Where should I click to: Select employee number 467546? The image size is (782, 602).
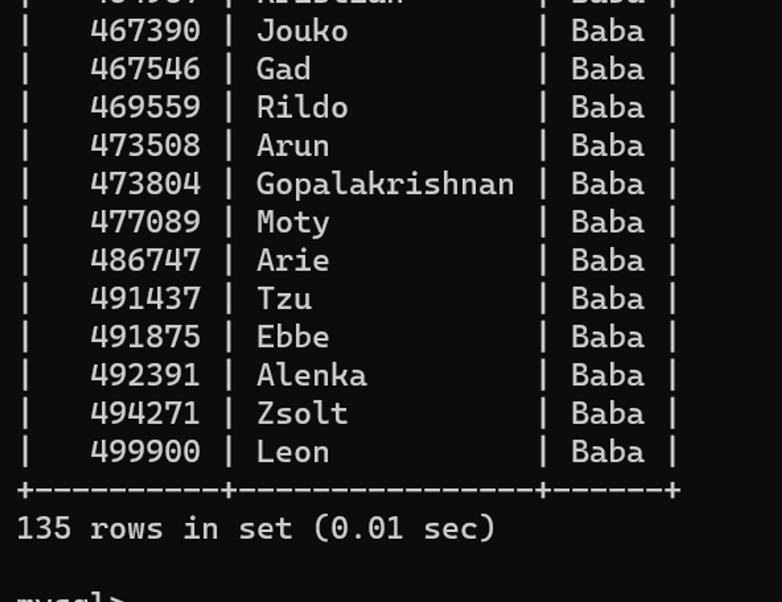click(145, 69)
